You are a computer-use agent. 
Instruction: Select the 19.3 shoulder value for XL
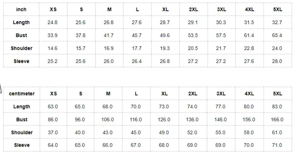pyautogui.click(x=165, y=48)
